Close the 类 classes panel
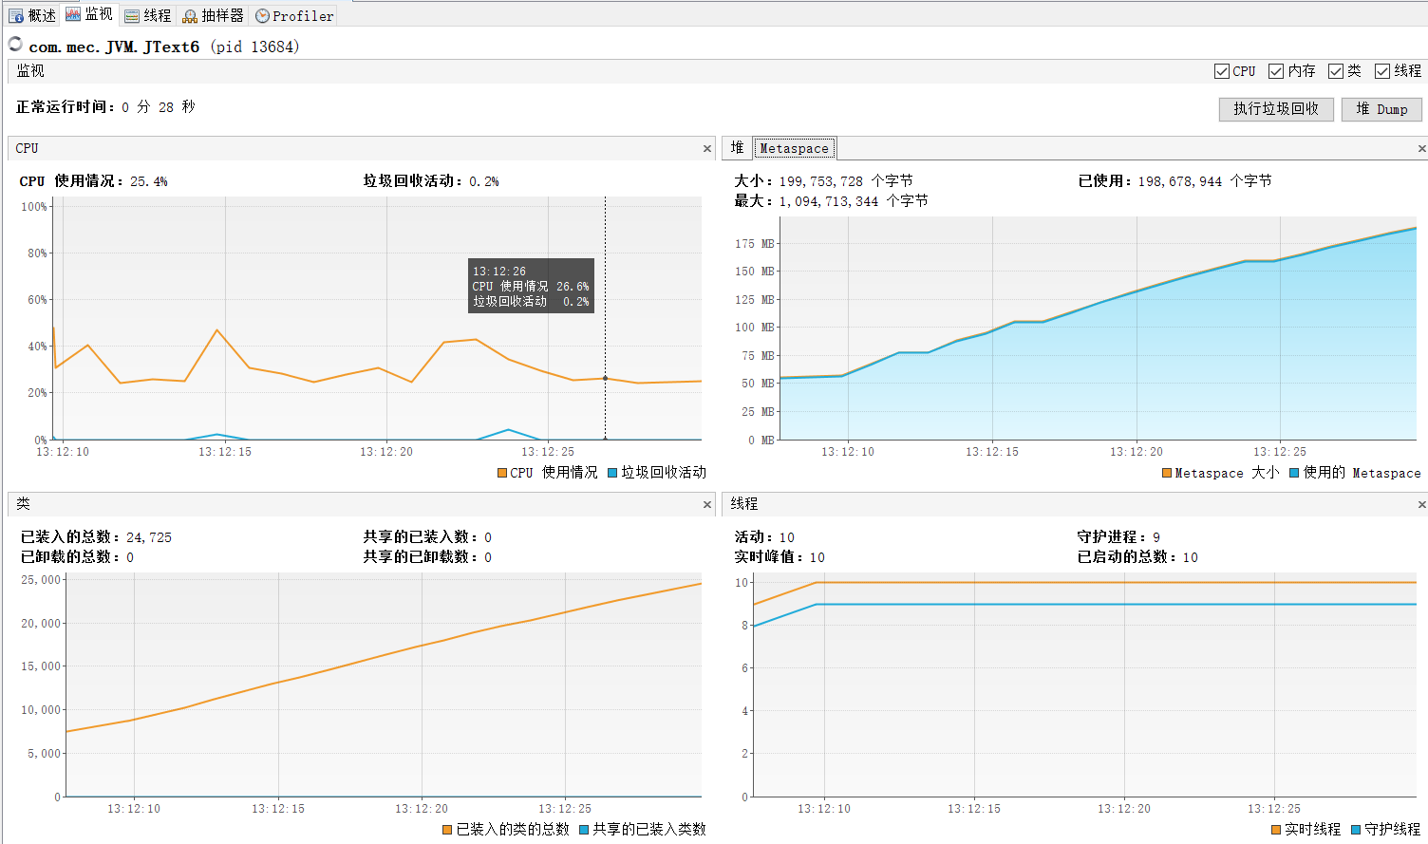This screenshot has width=1428, height=844. (x=706, y=504)
